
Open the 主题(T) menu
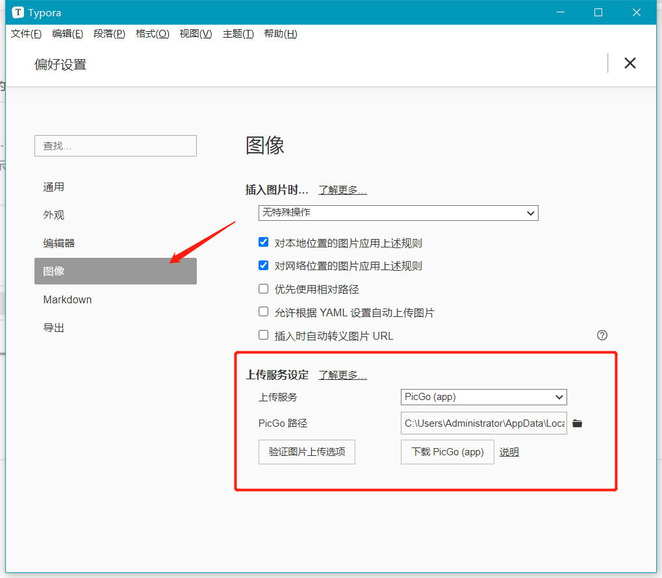[238, 34]
